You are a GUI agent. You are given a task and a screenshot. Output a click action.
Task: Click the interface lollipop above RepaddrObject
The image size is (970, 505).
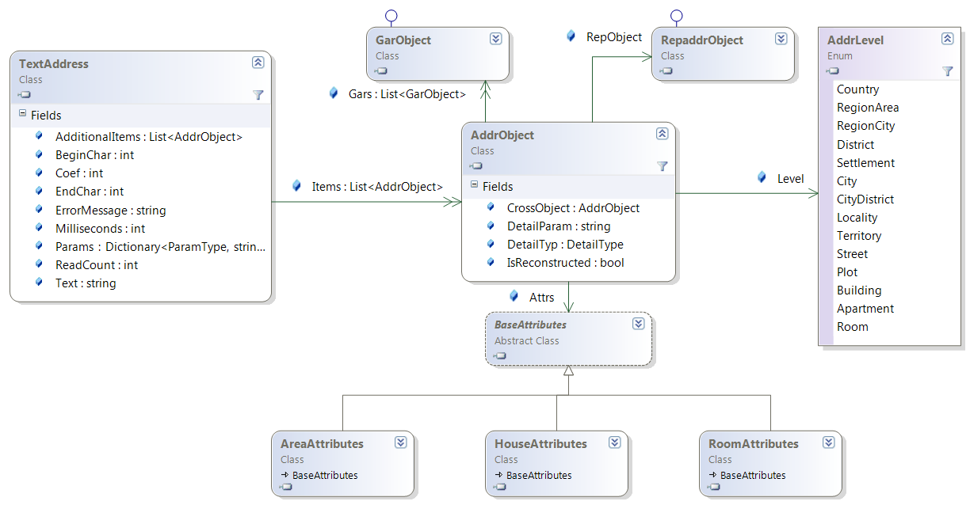pyautogui.click(x=675, y=16)
